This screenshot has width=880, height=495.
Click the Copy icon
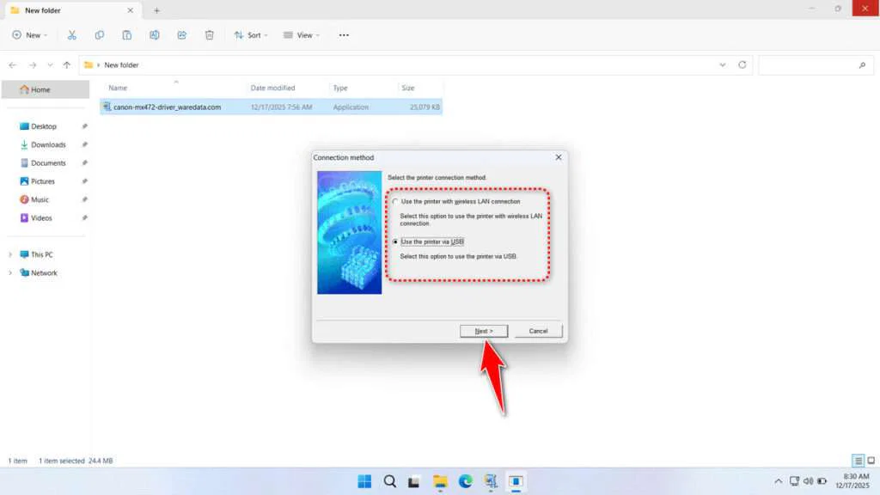click(100, 34)
